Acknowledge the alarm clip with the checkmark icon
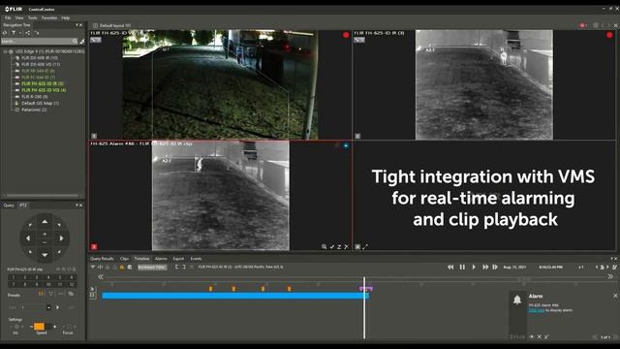Screen dimensions: 620x349 point(332,246)
